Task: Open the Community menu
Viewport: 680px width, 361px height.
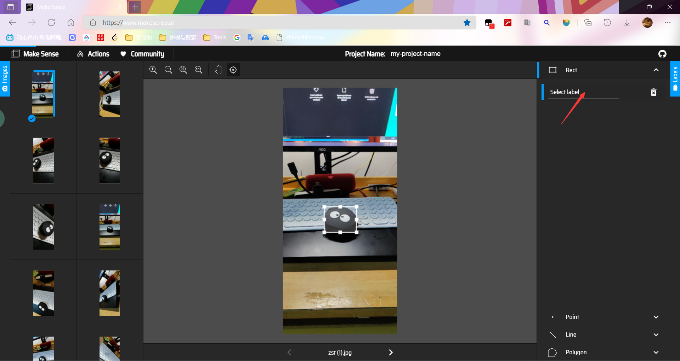Action: point(142,54)
